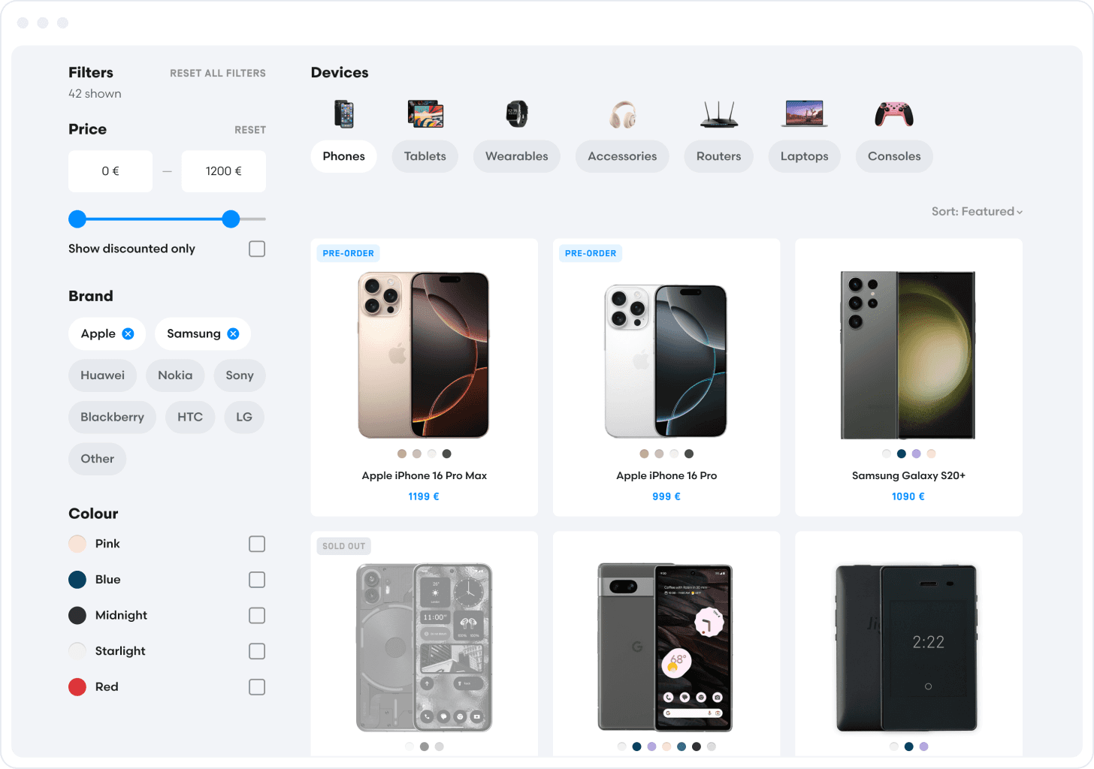Click the 1199 € price
This screenshot has height=769, width=1094.
click(424, 496)
